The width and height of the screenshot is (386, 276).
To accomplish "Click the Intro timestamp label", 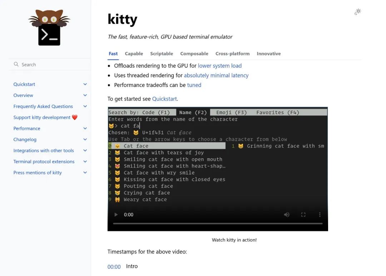I will pyautogui.click(x=132, y=266).
